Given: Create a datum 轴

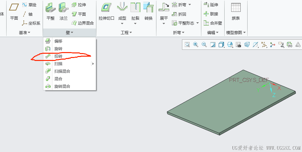Looking at the screenshot, I should coord(28,14).
